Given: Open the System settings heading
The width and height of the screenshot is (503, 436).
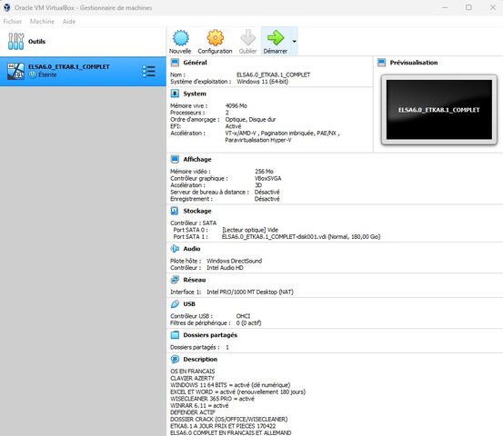Looking at the screenshot, I should click(195, 94).
